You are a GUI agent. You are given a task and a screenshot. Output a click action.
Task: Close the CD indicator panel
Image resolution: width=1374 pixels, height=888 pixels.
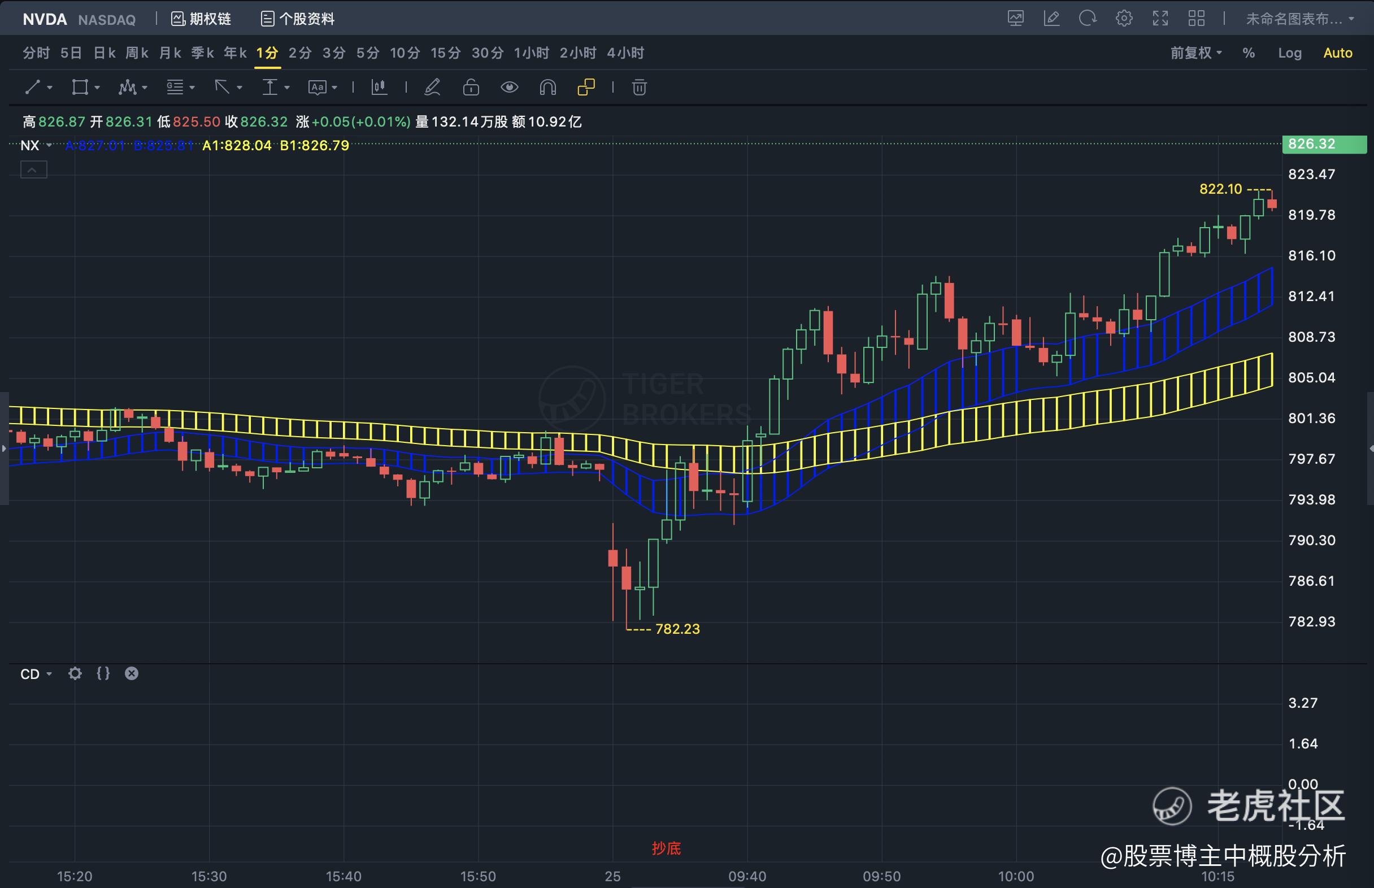[132, 673]
